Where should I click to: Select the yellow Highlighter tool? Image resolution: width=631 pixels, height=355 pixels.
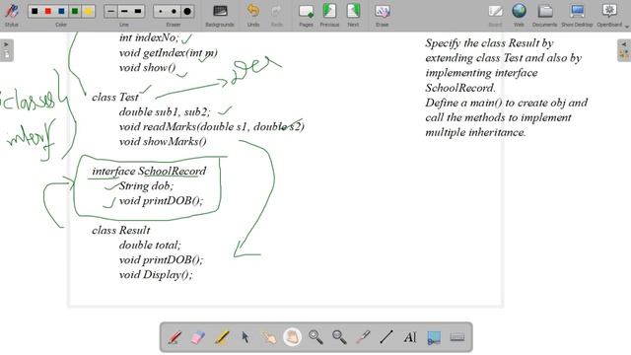(x=222, y=337)
